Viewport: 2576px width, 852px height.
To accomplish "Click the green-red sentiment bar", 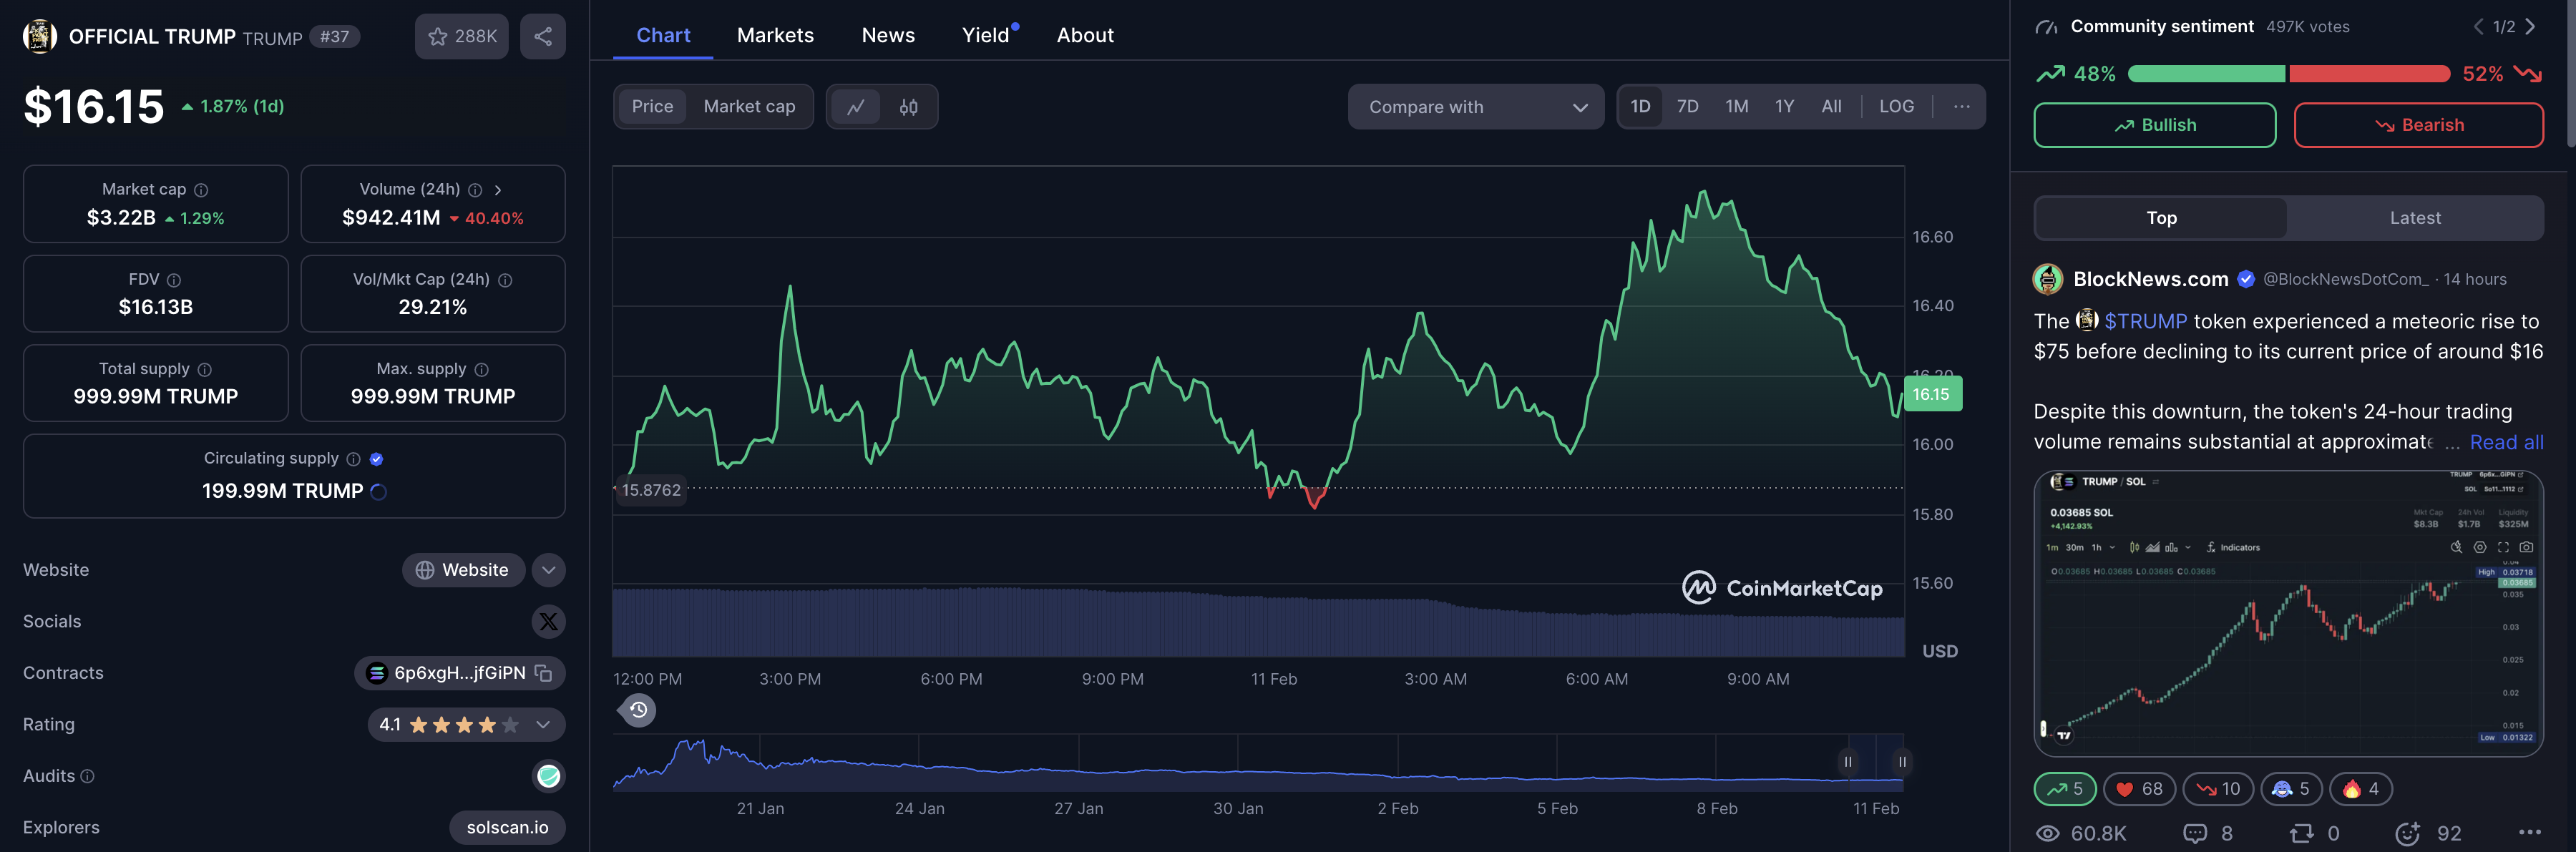I will [x=2288, y=74].
